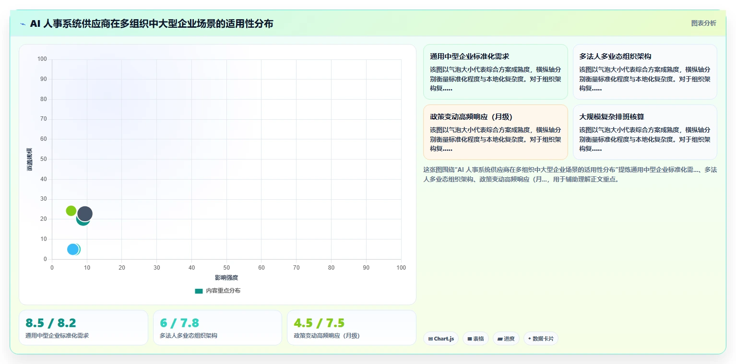
Task: Select the dark slate bubble
Action: point(85,214)
